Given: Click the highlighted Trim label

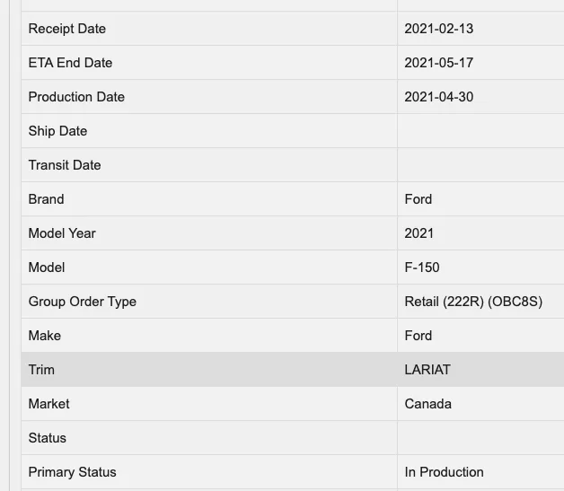Looking at the screenshot, I should coord(41,370).
